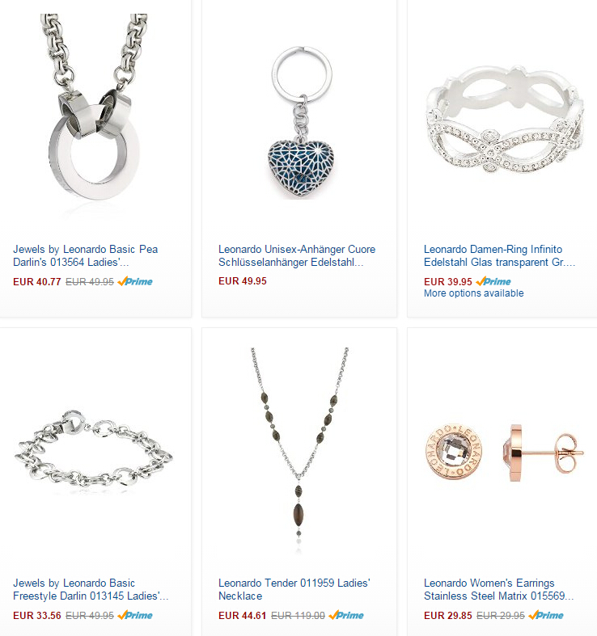Open the Infinito ring product image
Viewport: 597px width, 636px height.
[505, 120]
